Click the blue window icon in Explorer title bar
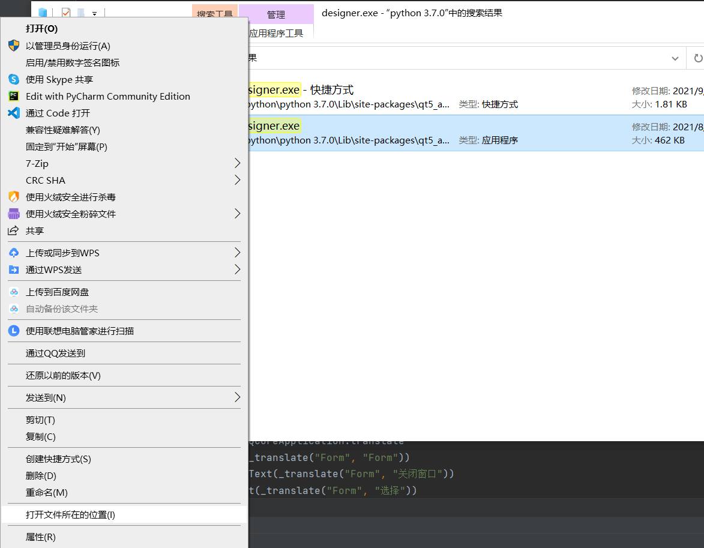 [x=43, y=13]
